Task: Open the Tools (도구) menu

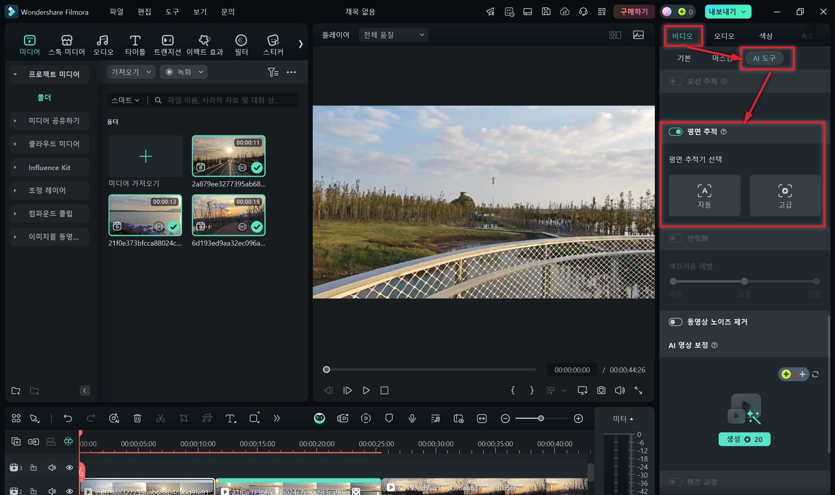Action: pos(172,12)
